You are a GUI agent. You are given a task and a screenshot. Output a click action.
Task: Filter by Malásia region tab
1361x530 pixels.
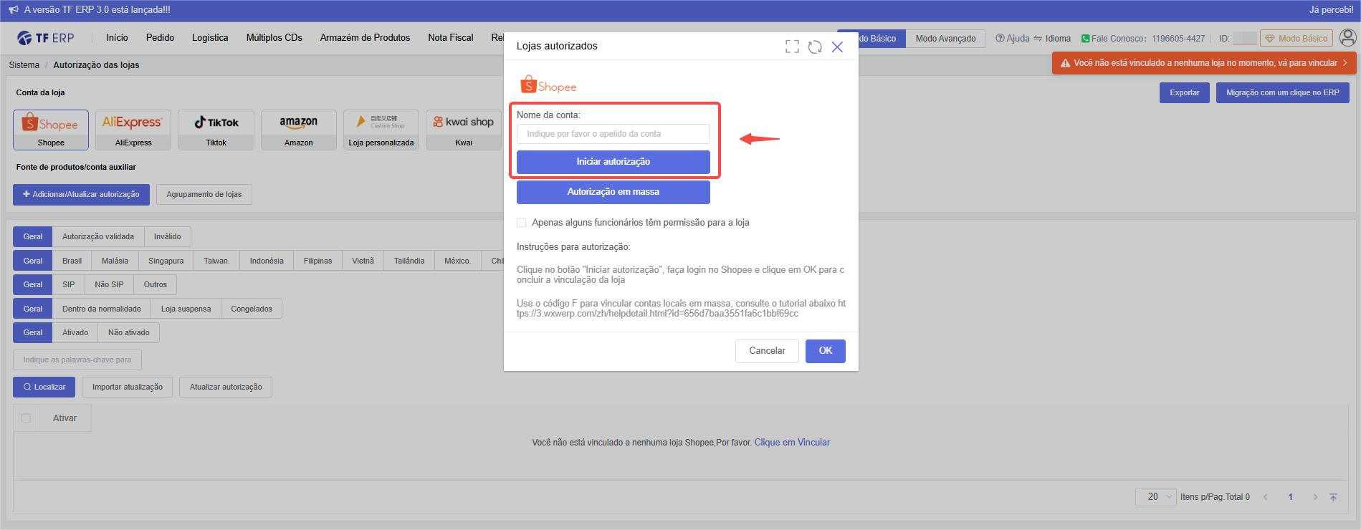point(115,261)
